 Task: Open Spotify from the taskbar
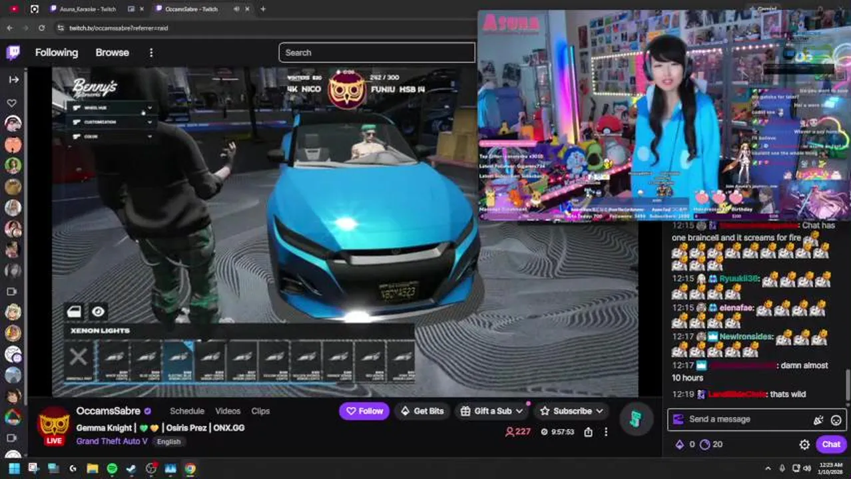tap(112, 468)
